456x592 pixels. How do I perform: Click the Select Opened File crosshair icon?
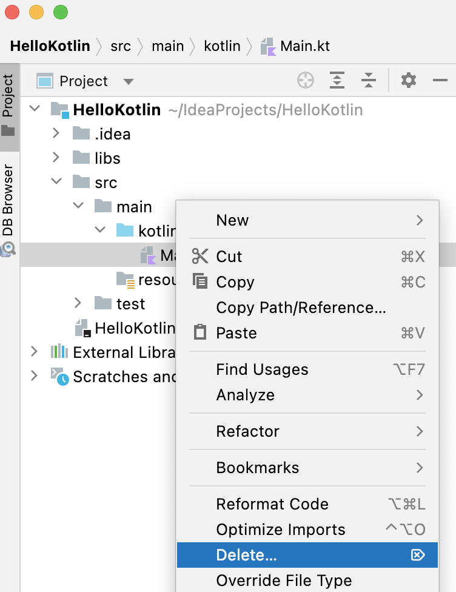306,81
